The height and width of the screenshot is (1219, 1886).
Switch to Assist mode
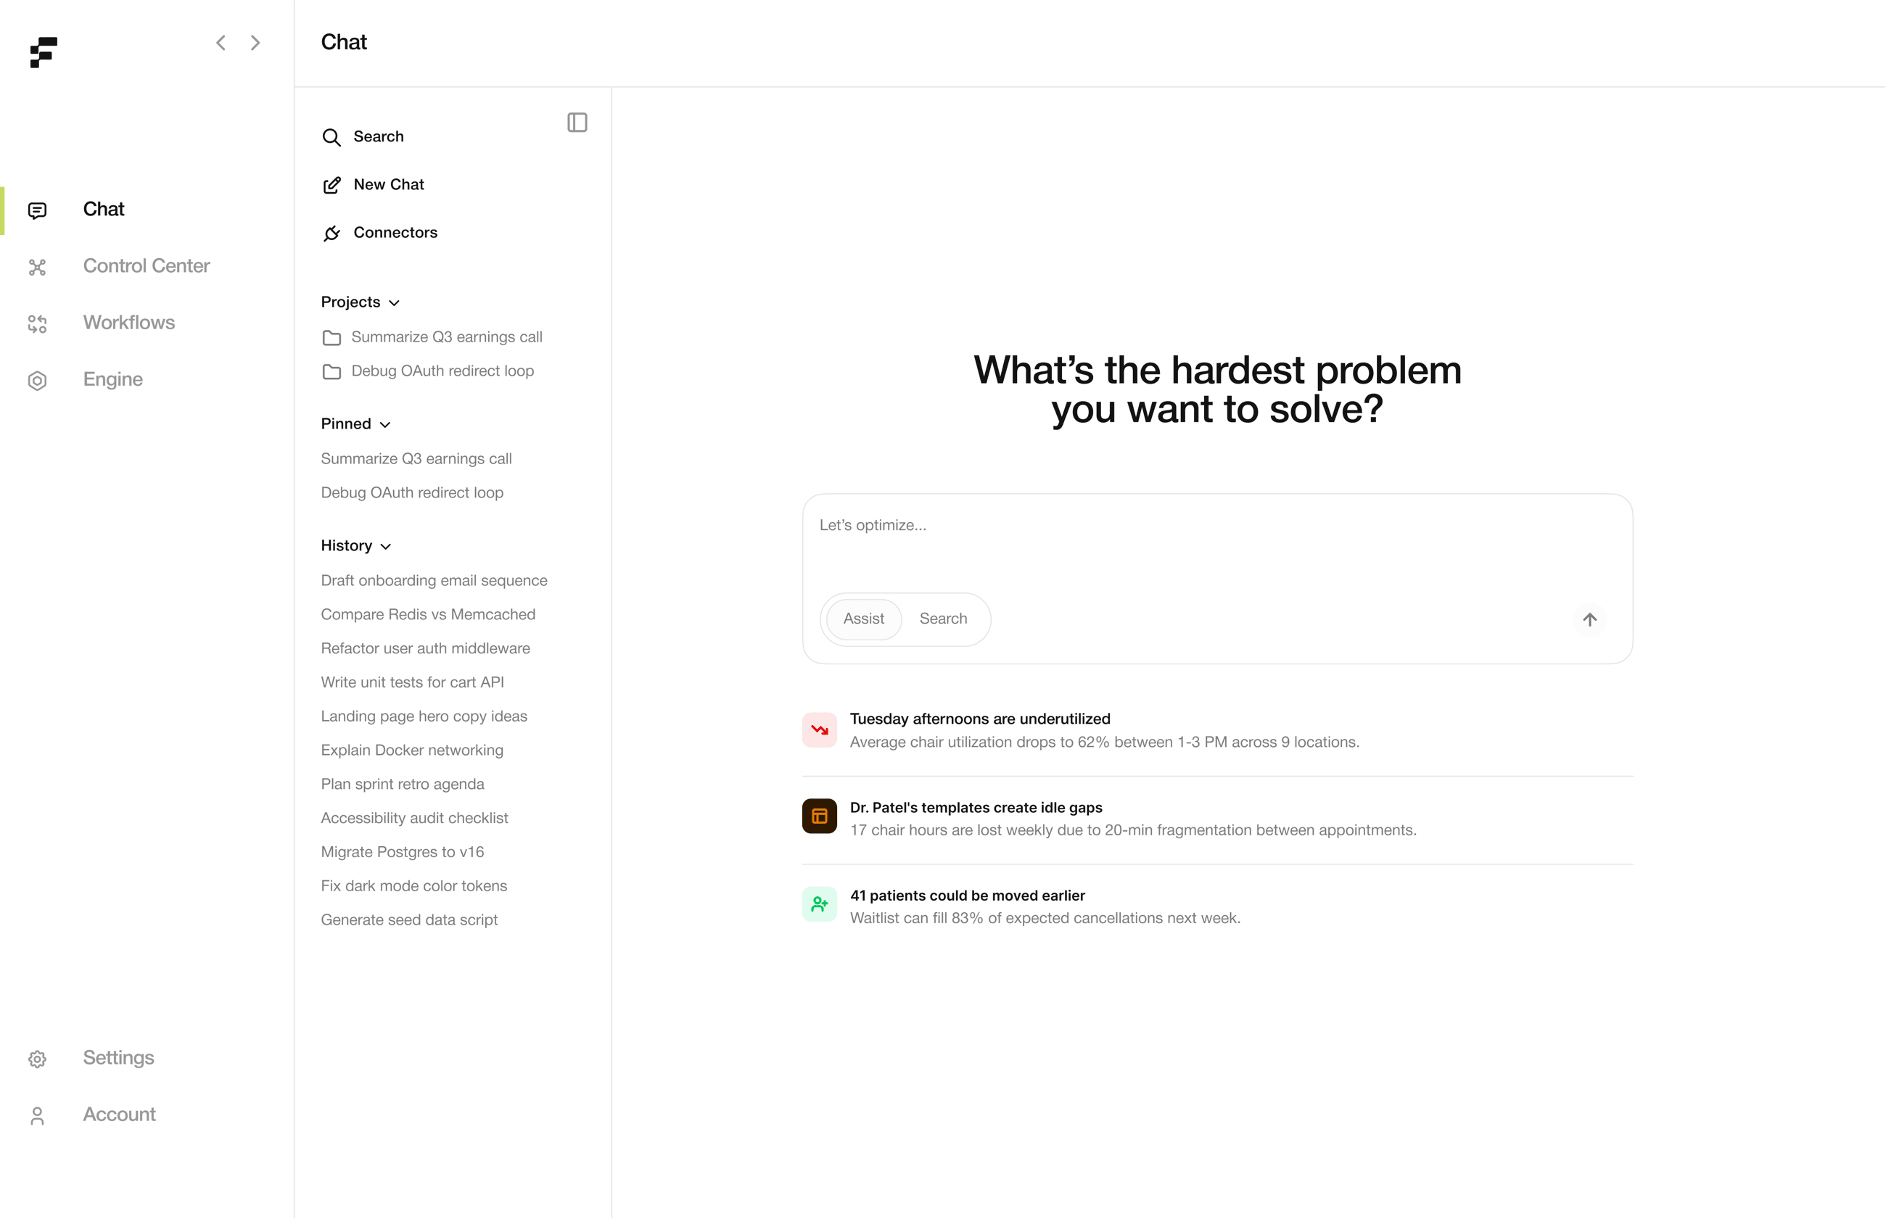(864, 619)
